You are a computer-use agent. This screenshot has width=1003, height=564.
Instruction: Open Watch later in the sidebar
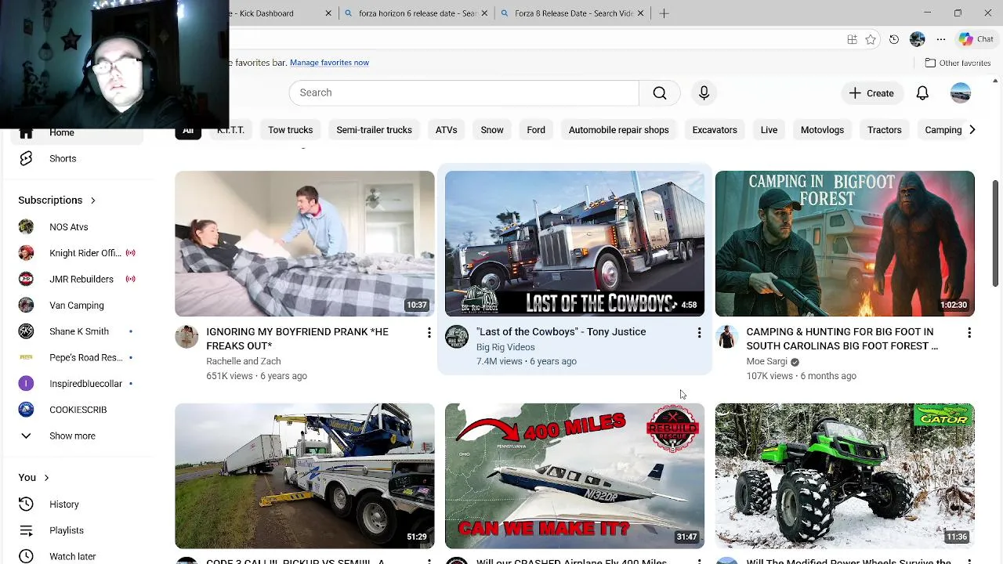(x=78, y=556)
